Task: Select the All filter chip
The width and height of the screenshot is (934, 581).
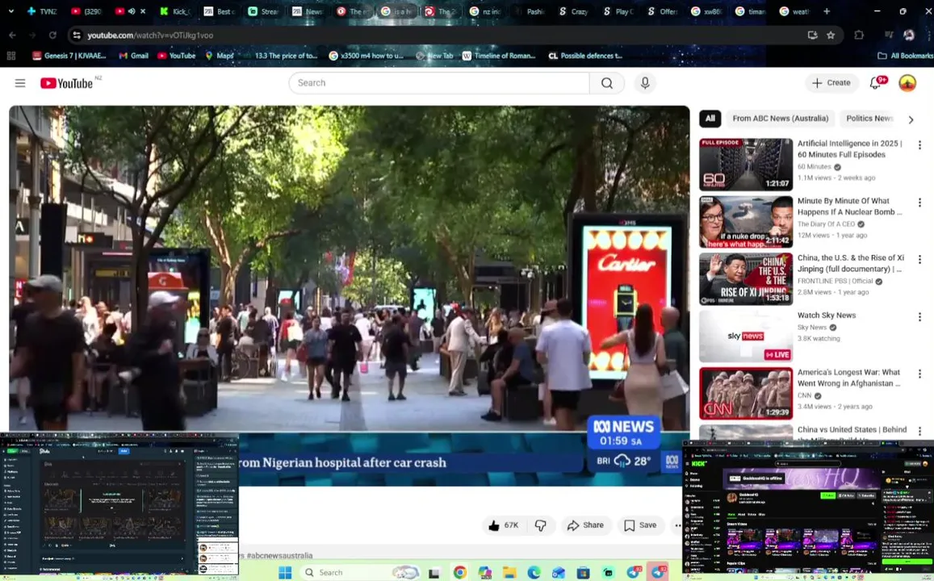Action: (x=710, y=119)
